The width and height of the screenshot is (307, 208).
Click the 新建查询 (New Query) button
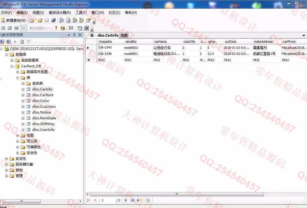pos(13,20)
